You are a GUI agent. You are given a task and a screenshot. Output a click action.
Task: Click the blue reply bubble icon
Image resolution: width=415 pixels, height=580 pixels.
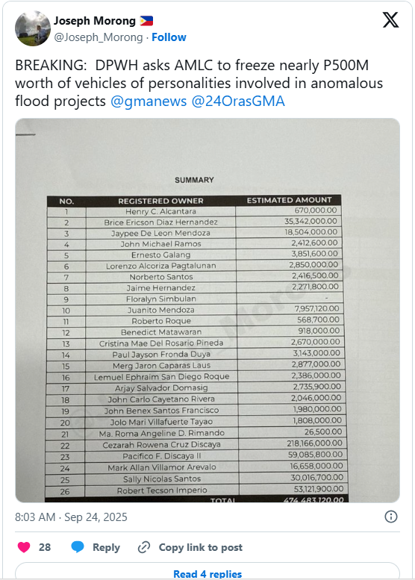pos(78,547)
